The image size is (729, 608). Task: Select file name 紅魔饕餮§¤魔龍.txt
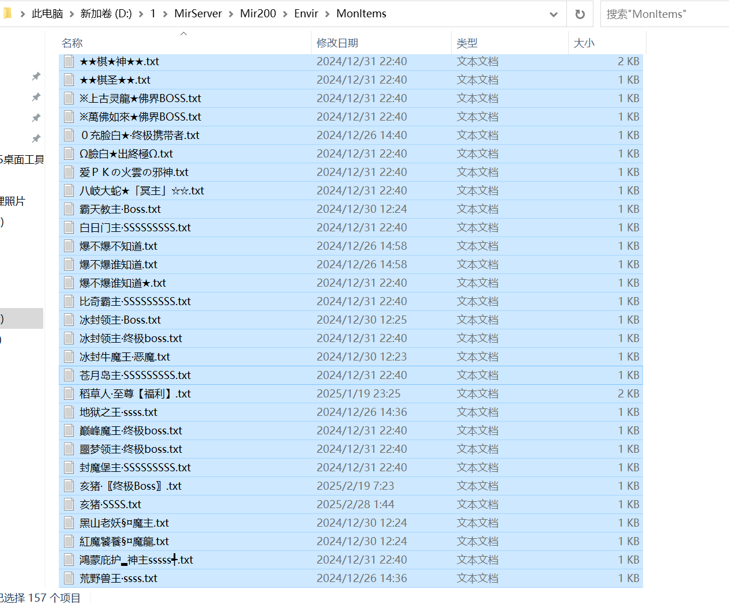tap(124, 541)
